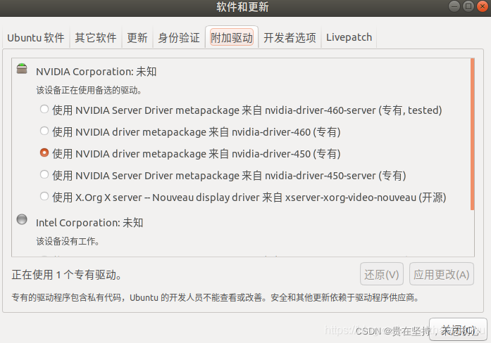Select the 附加驱动 tab
The image size is (491, 343).
click(232, 37)
